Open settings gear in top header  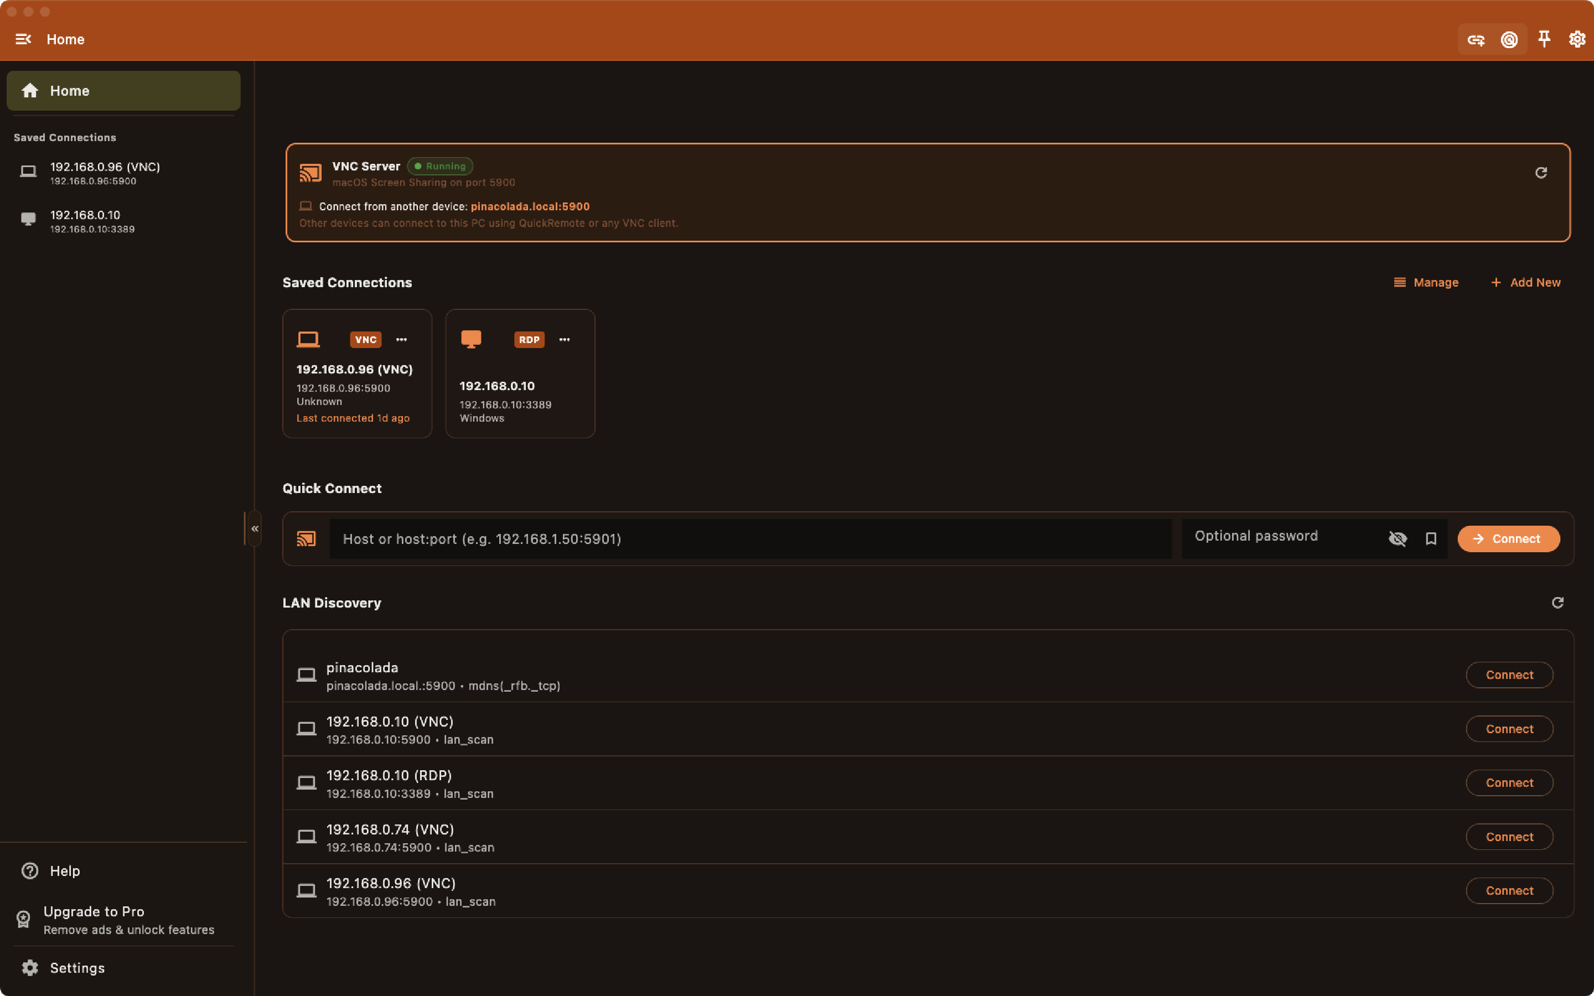tap(1577, 39)
